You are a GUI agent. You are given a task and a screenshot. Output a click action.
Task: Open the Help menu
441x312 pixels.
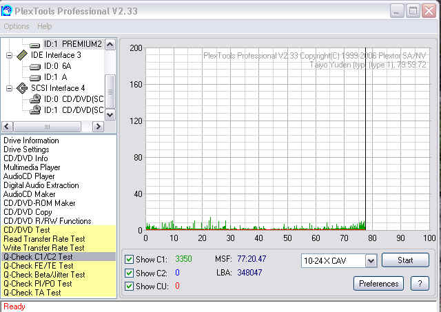(x=44, y=26)
